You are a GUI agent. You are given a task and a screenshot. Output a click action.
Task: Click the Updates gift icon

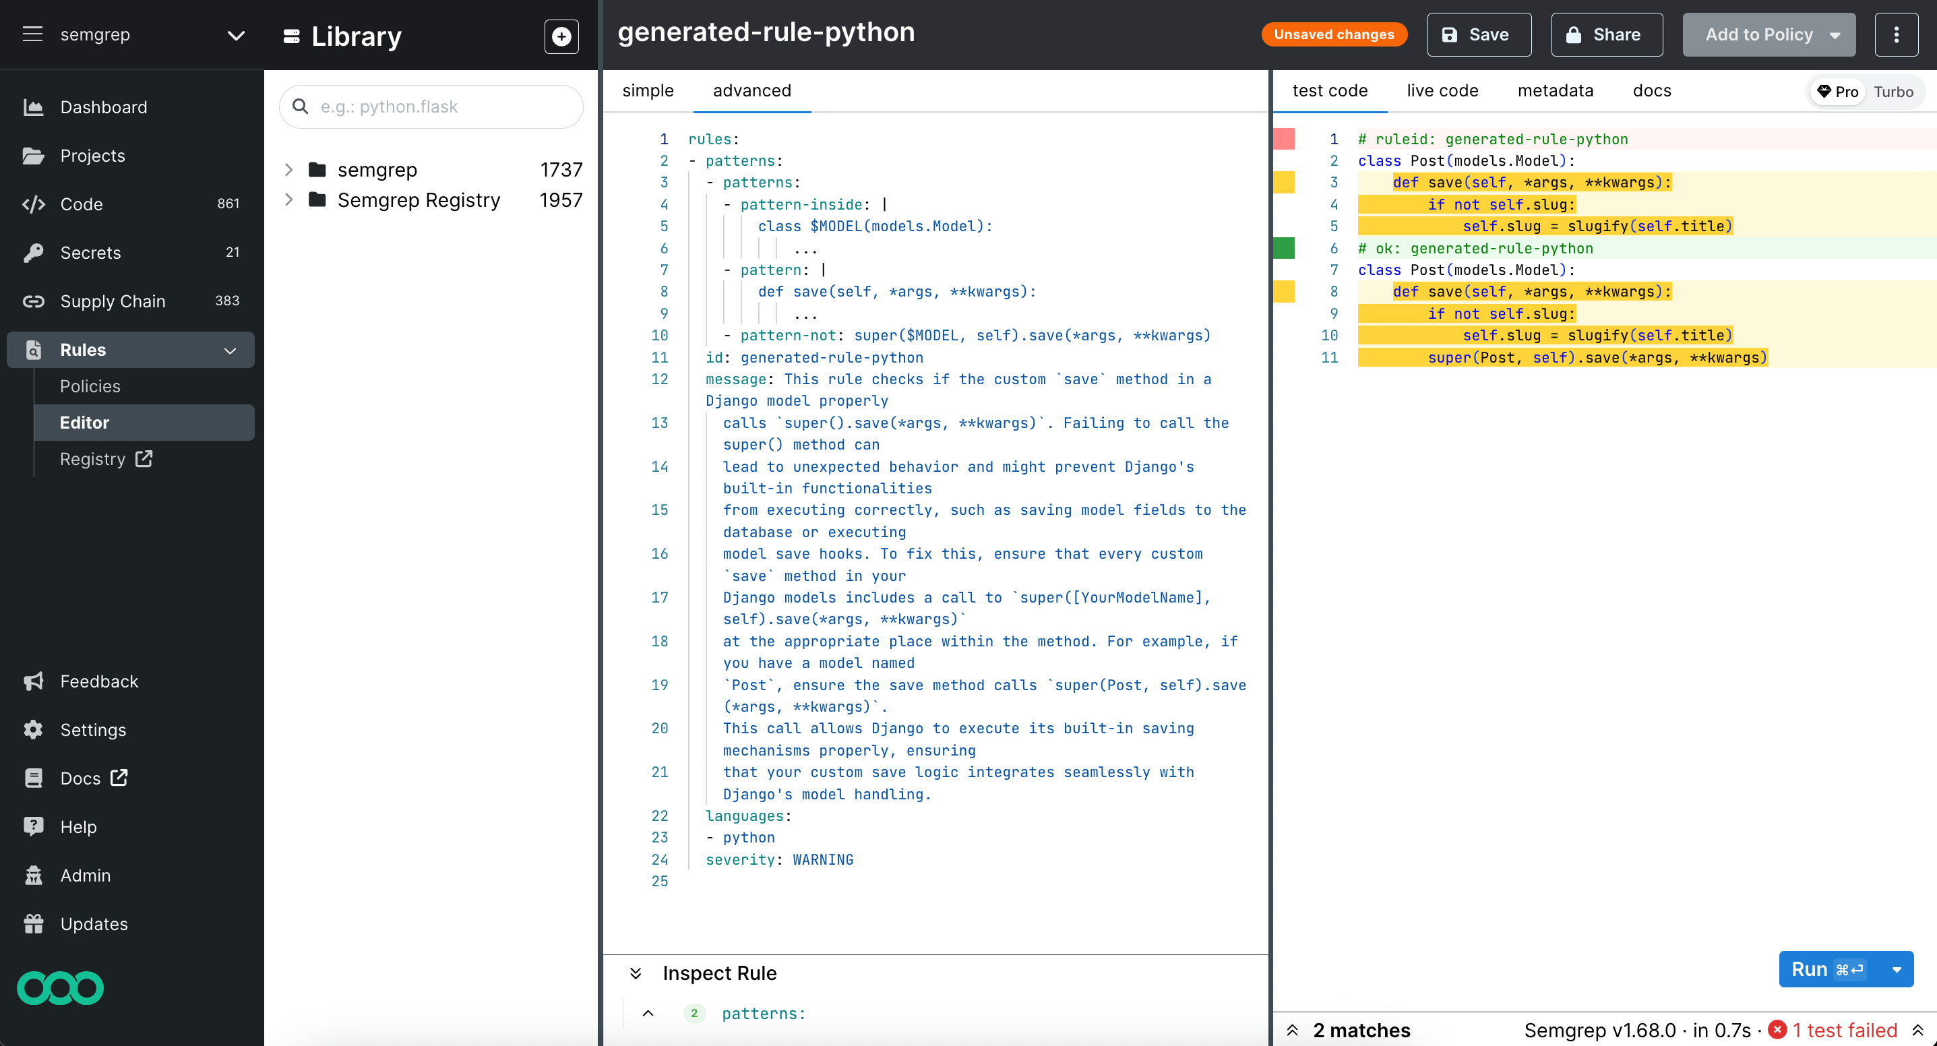click(x=33, y=923)
